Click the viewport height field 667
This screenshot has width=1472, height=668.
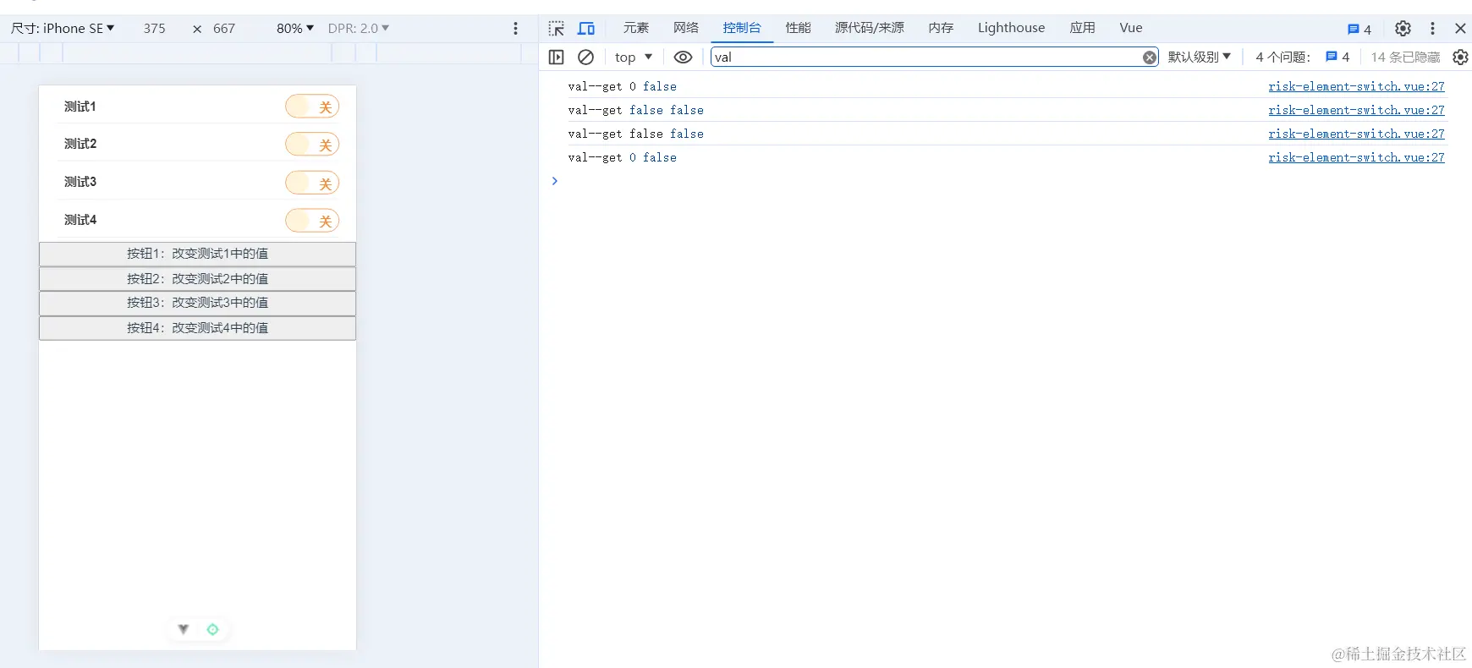click(224, 29)
